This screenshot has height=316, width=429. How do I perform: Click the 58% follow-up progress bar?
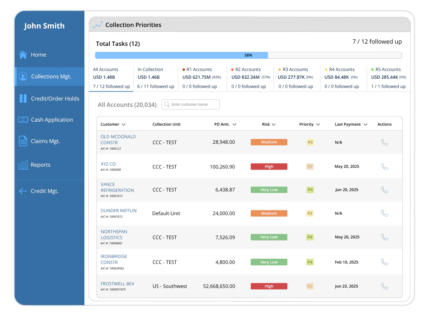249,55
